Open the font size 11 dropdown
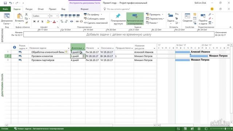Screen dimensions: 233x131 point(57,16)
